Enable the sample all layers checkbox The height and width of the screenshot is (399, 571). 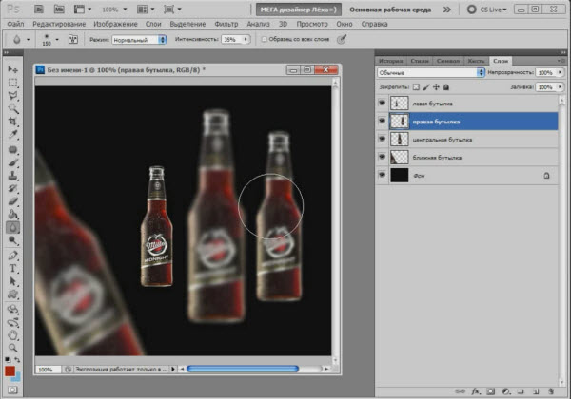(264, 41)
